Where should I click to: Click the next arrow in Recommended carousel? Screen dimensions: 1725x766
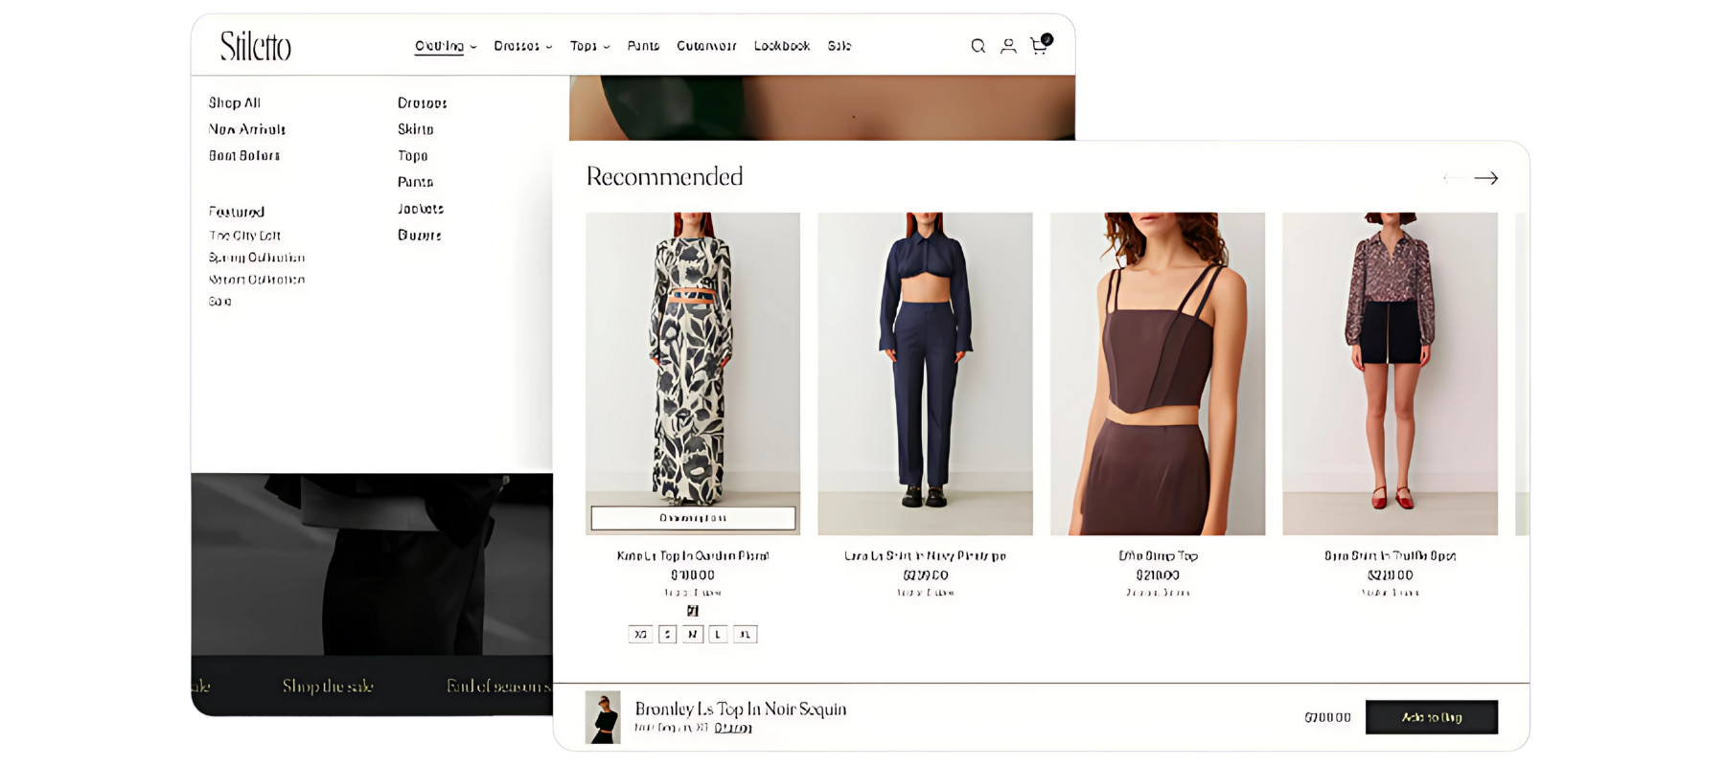tap(1486, 178)
